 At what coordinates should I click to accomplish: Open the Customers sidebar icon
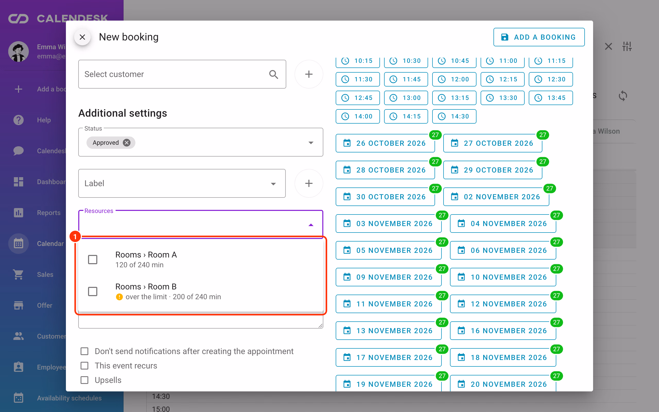point(19,336)
